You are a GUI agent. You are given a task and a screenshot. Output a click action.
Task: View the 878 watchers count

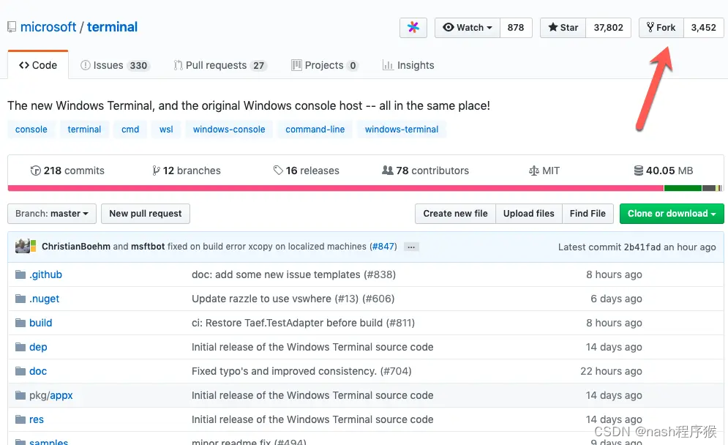(x=516, y=27)
